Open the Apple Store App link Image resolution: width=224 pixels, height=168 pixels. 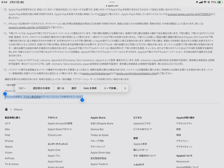pyautogui.click(x=100, y=153)
